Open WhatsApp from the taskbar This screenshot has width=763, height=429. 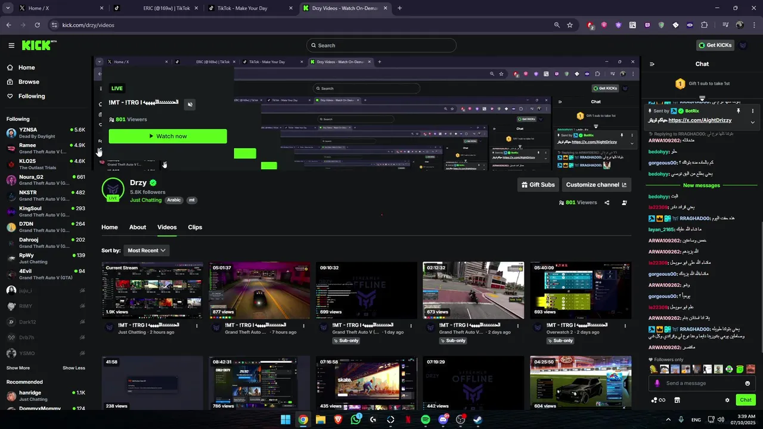[356, 419]
